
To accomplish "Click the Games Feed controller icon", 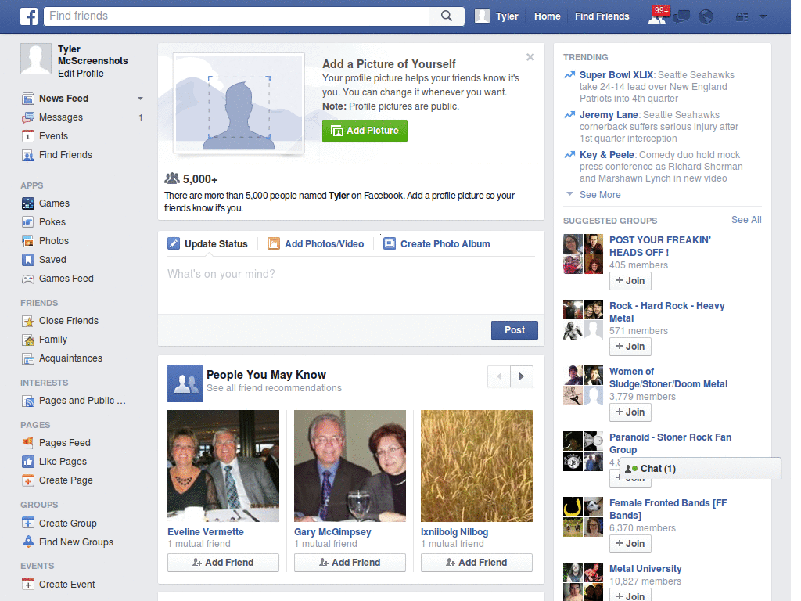I will 28,279.
